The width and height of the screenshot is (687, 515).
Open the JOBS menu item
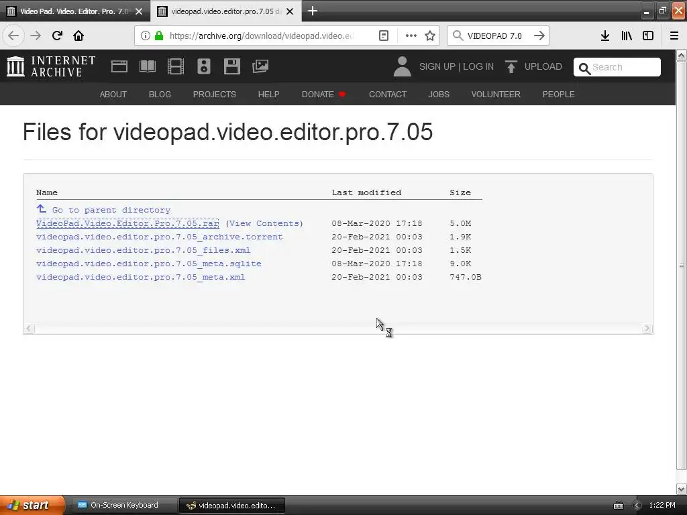(439, 94)
